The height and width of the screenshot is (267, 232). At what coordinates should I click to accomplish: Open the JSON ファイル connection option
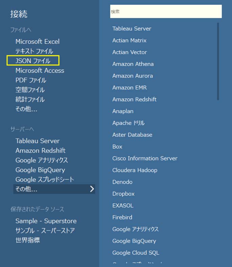(33, 61)
